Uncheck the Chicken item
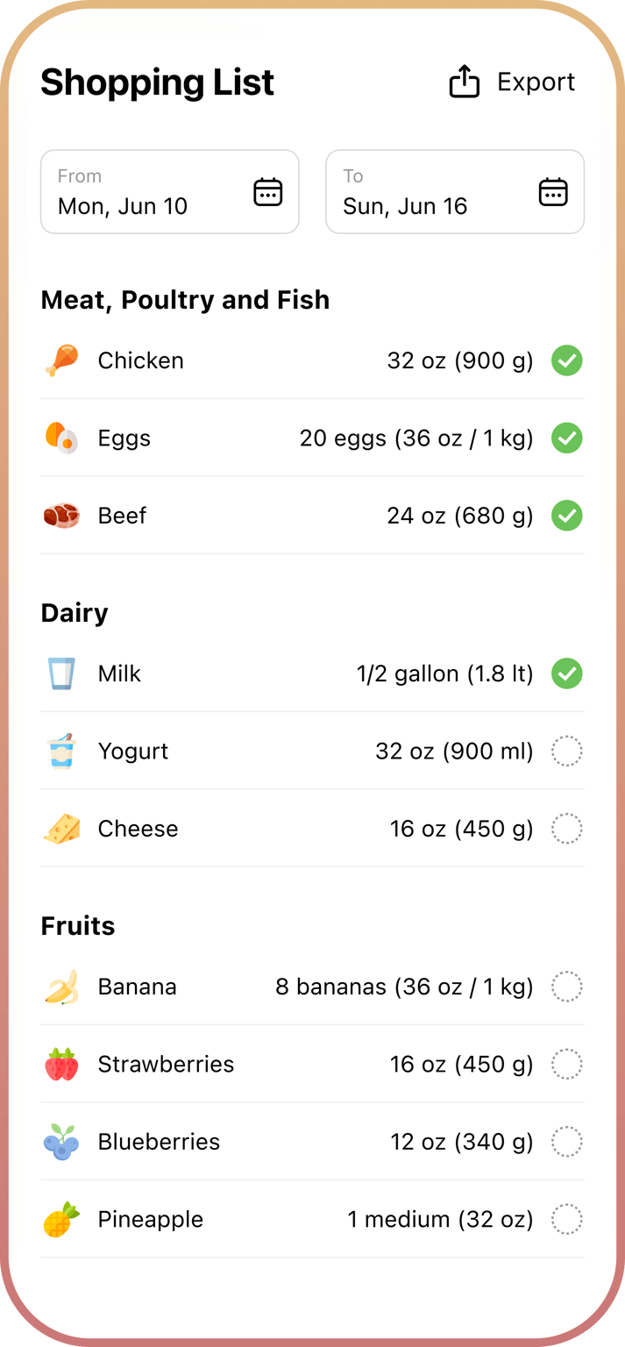The height and width of the screenshot is (1347, 625). coord(566,360)
